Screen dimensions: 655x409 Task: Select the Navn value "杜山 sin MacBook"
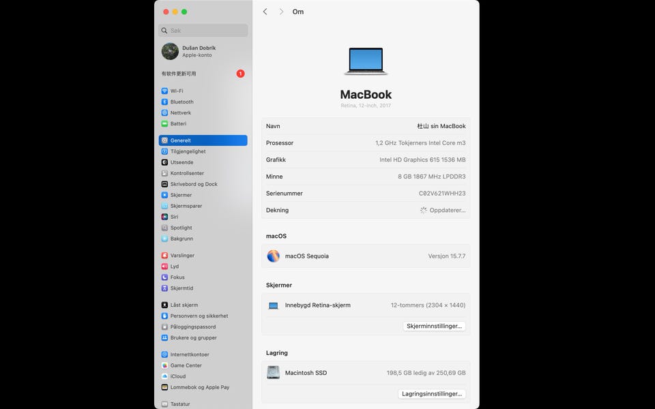[441, 126]
